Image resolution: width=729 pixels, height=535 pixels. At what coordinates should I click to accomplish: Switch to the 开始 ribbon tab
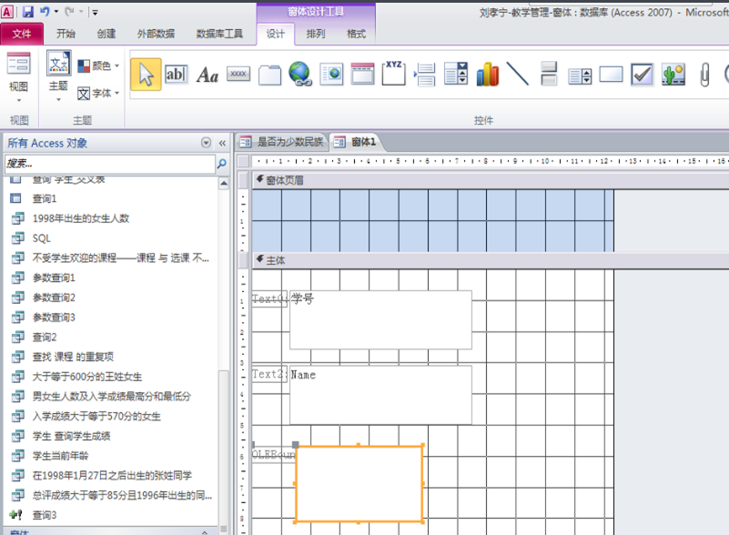[x=66, y=34]
